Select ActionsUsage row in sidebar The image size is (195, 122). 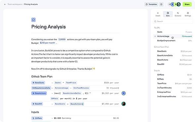coord(173,36)
